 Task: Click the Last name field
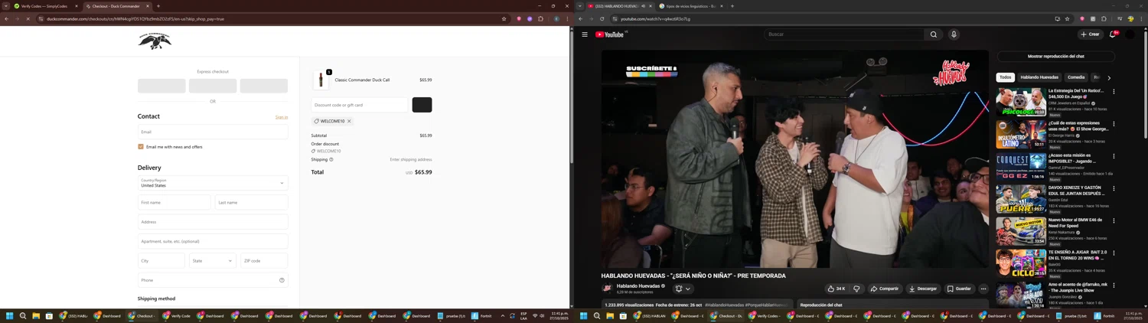point(252,202)
